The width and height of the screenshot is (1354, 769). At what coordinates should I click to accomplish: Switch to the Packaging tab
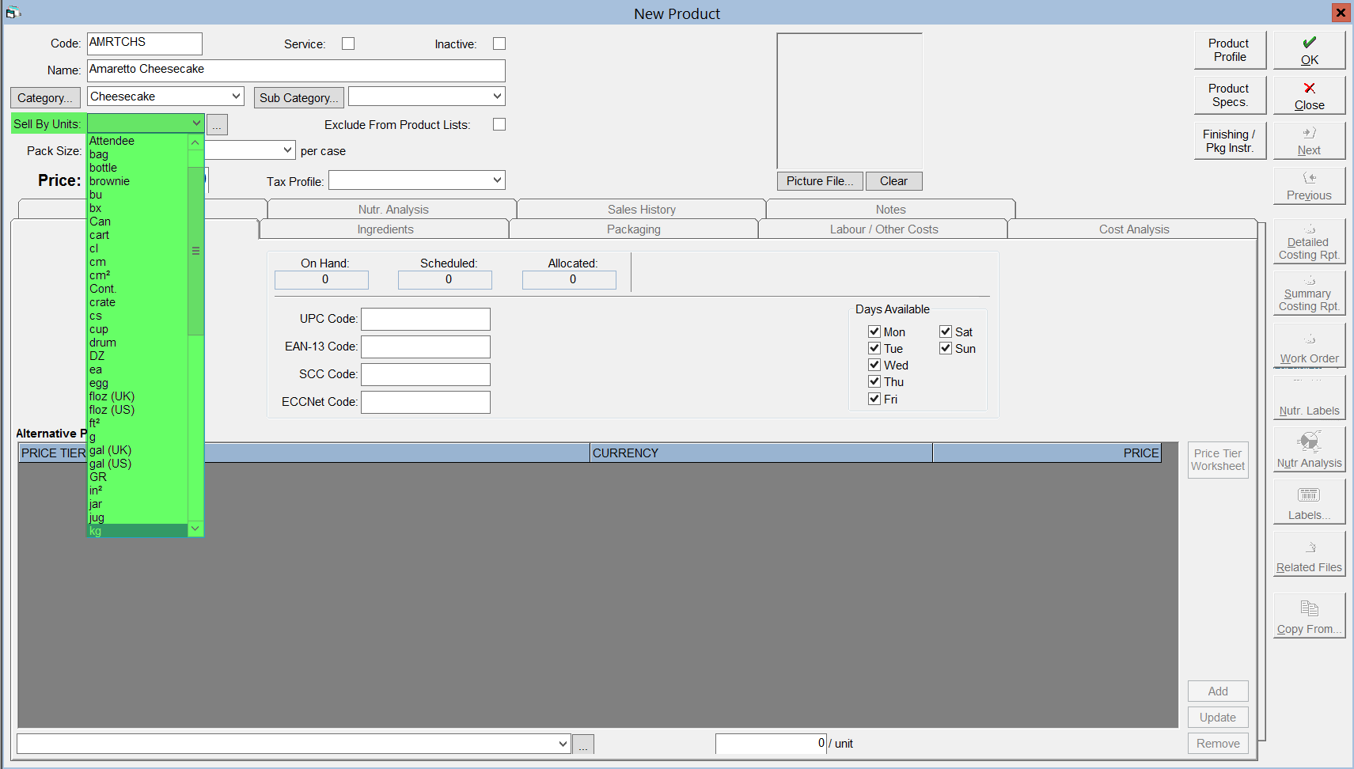(634, 229)
